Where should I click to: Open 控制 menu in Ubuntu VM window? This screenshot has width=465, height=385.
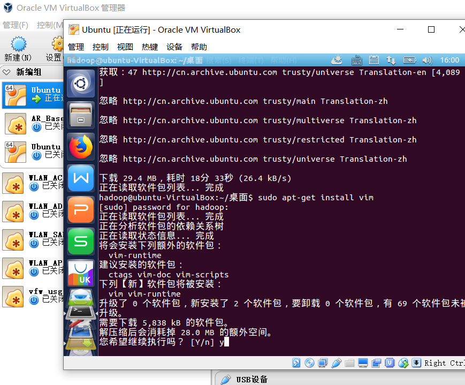[101, 47]
